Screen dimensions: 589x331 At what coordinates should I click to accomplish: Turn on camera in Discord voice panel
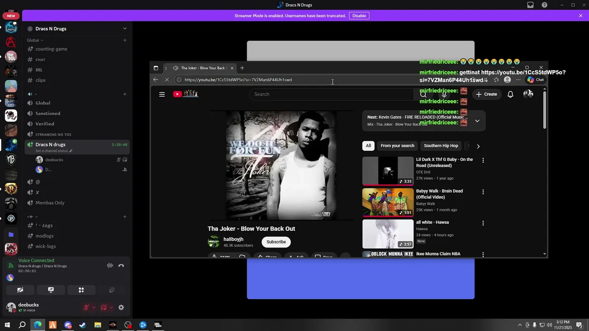click(20, 290)
